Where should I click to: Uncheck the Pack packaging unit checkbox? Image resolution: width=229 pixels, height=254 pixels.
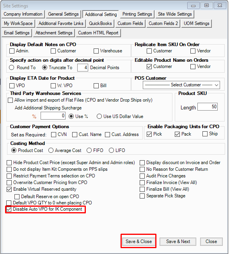click(177, 134)
